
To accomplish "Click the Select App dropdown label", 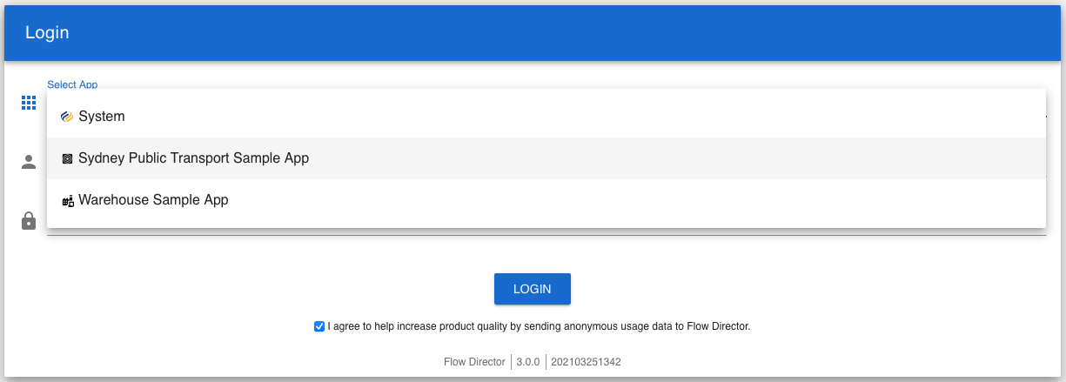I will click(72, 84).
